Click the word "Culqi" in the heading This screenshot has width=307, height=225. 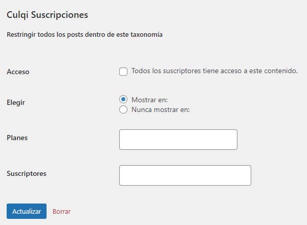(x=17, y=15)
